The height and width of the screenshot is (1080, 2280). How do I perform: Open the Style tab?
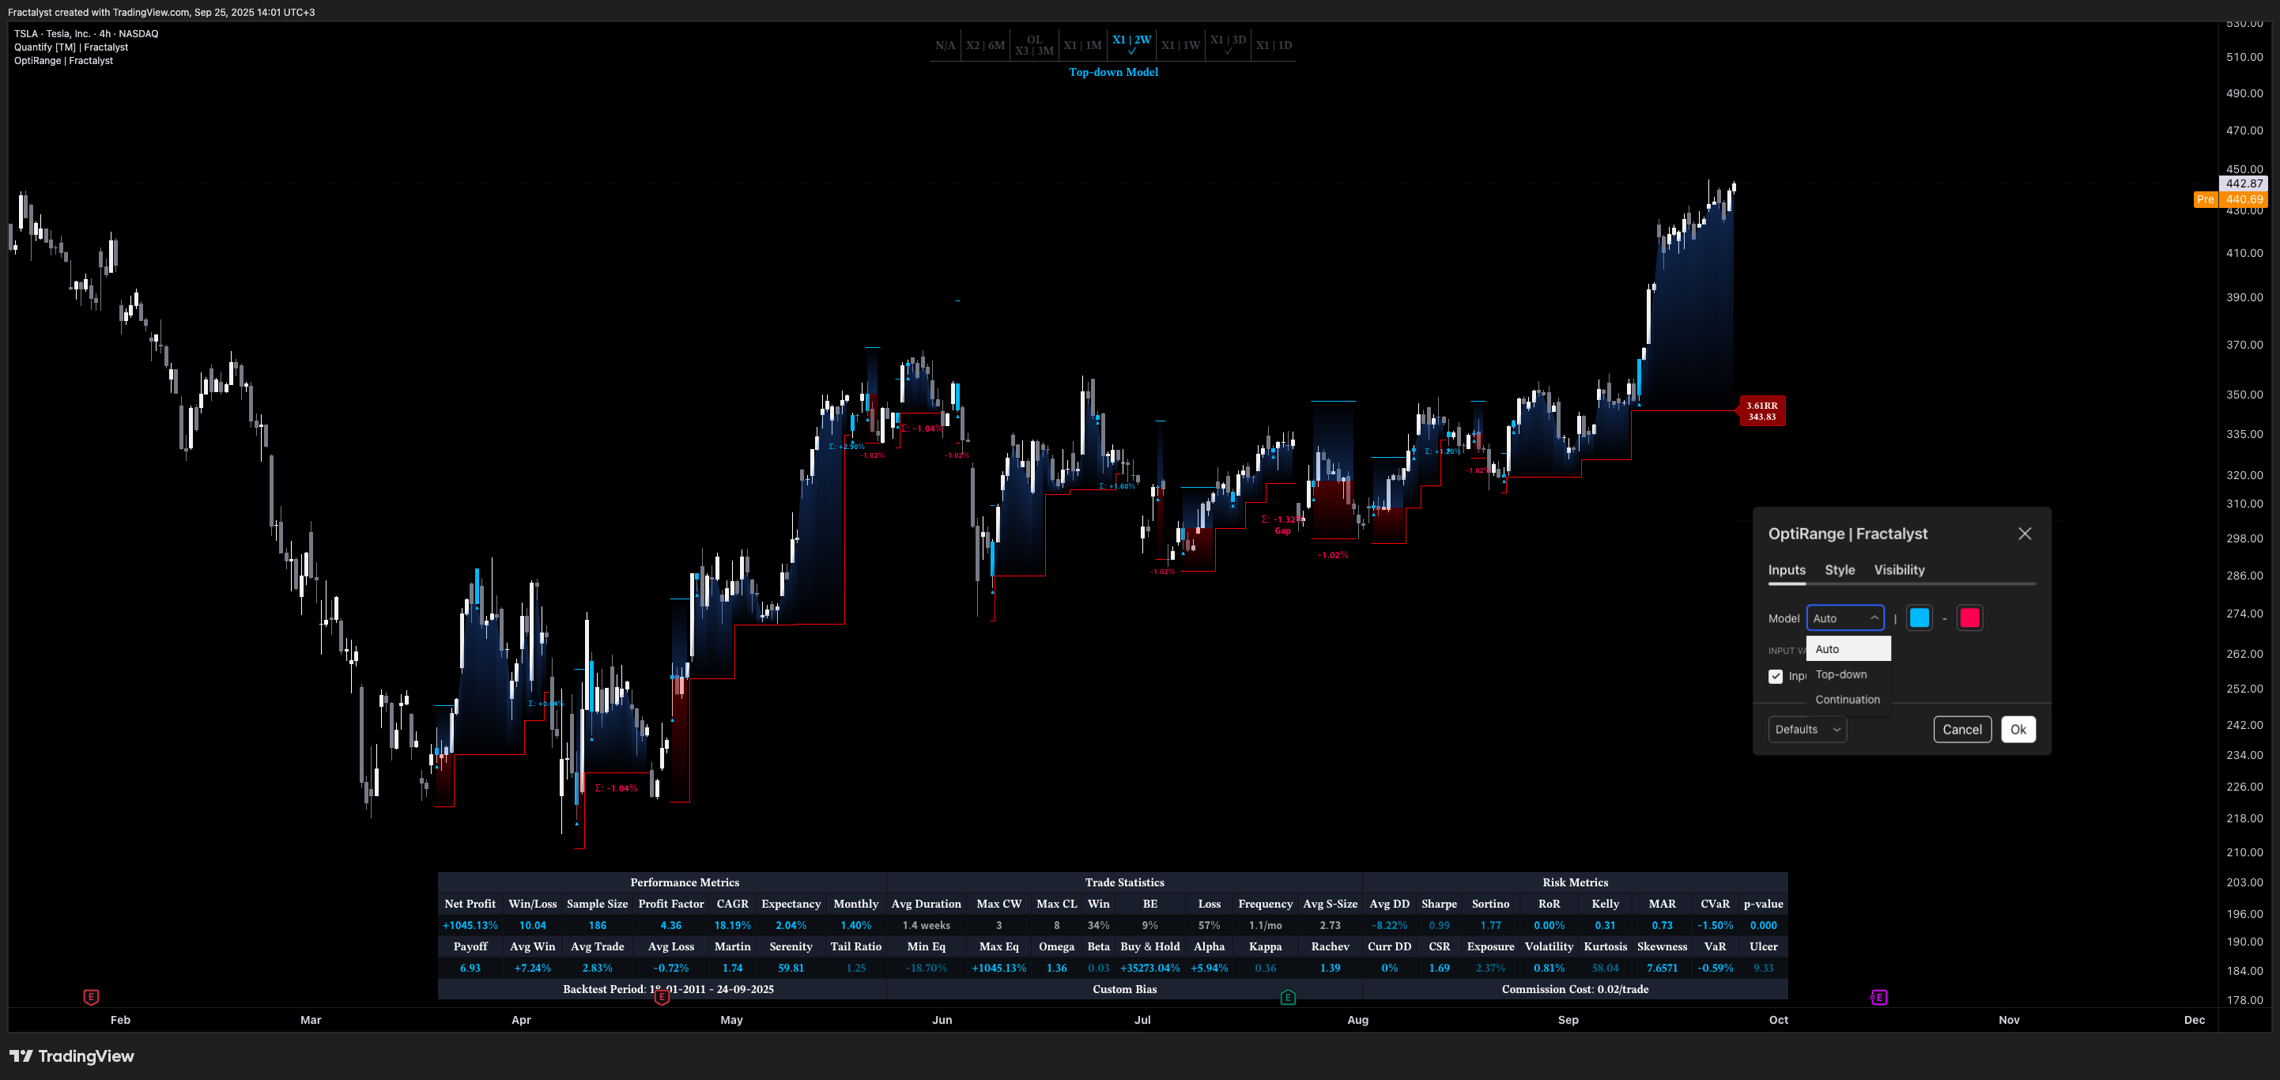1839,570
